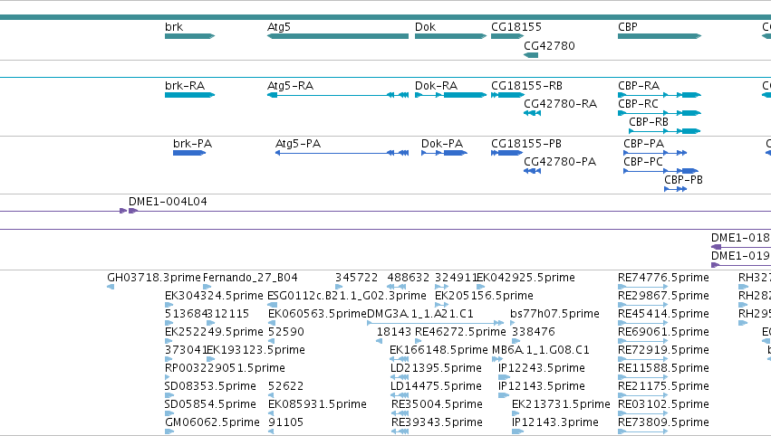Screen dimensions: 771x436
Task: Click the RE29867.5prime EST label
Action: 663,296
